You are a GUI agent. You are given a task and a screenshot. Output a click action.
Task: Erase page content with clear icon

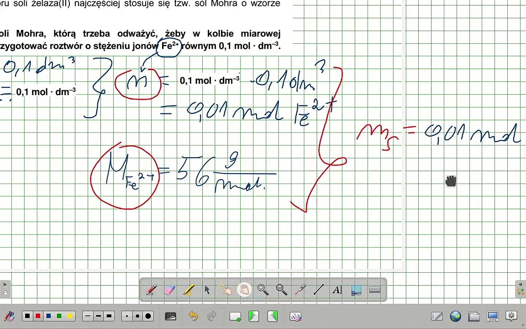point(295,316)
